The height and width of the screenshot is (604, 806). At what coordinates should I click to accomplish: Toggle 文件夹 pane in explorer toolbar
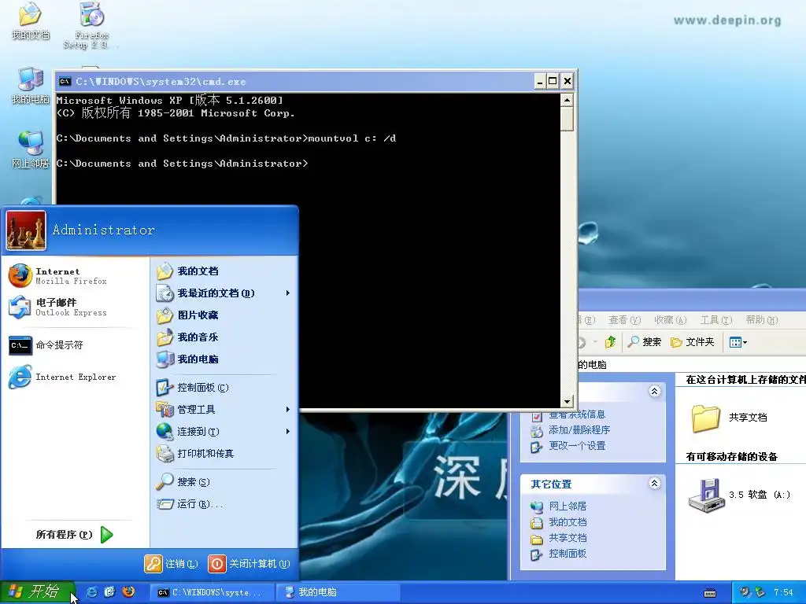(693, 342)
